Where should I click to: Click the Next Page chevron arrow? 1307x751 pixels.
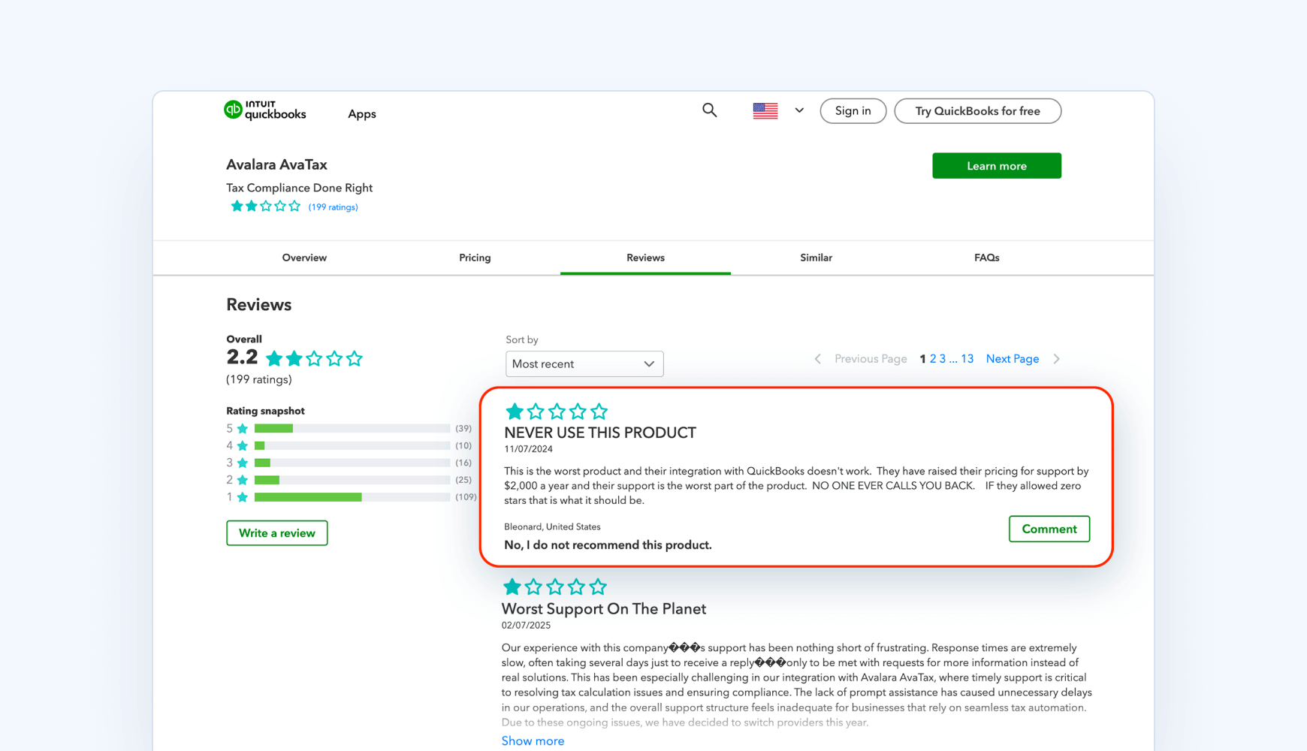(x=1057, y=359)
